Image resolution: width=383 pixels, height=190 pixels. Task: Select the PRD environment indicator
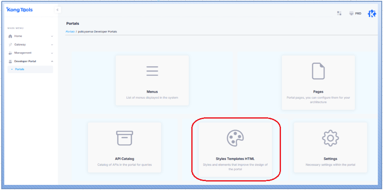coord(355,13)
